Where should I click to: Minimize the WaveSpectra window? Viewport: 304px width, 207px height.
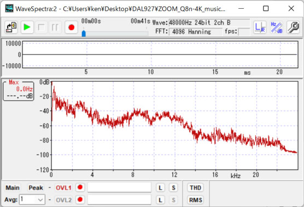[241, 9]
